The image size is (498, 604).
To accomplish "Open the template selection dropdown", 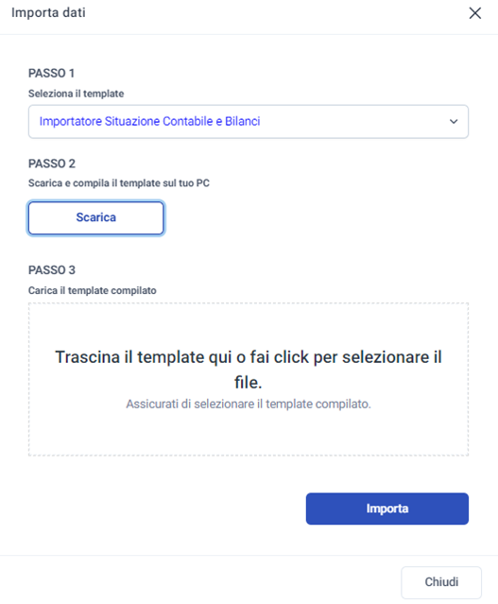I will (x=249, y=121).
